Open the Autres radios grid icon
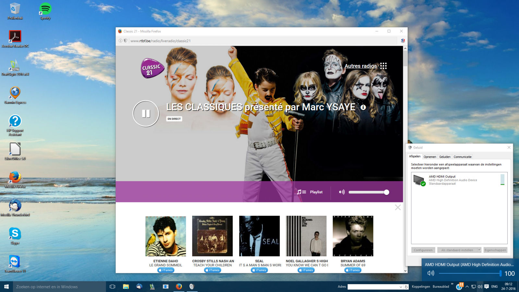 point(383,66)
